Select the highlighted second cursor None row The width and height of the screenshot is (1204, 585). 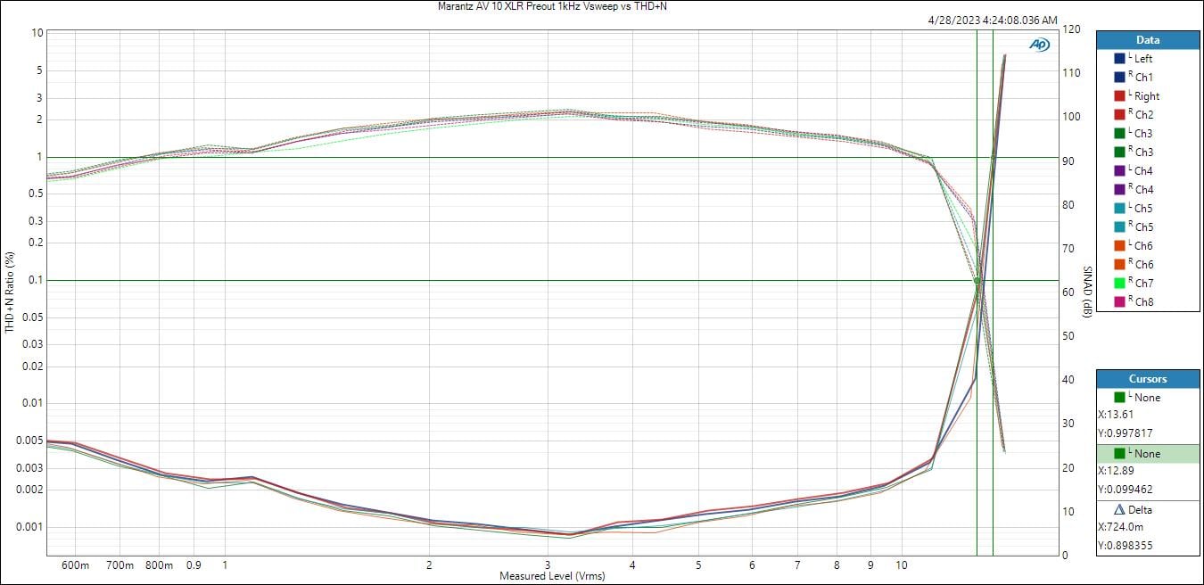point(1148,454)
